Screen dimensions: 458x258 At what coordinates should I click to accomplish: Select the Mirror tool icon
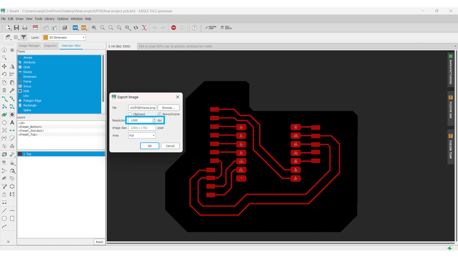coord(12,66)
